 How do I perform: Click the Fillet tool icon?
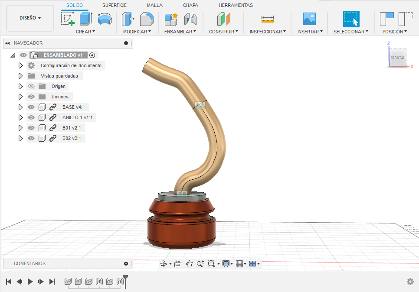[x=147, y=19]
